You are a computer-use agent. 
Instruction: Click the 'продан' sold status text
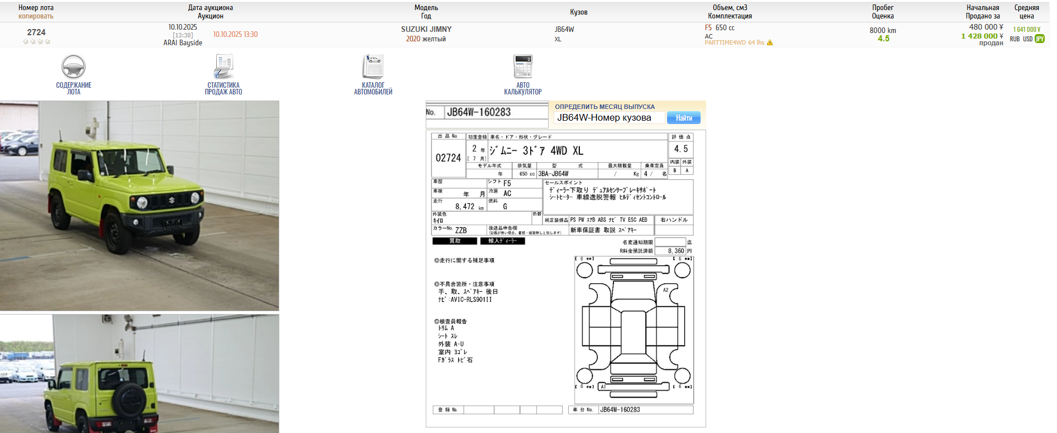tap(991, 43)
